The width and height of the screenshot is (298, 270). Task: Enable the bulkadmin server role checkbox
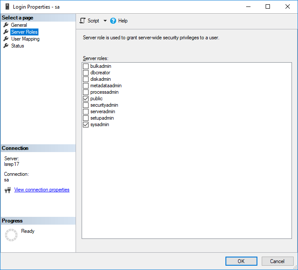pos(86,66)
